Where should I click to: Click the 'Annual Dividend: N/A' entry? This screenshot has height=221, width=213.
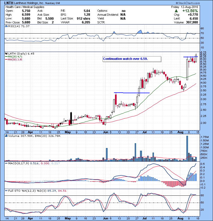pos(111,15)
